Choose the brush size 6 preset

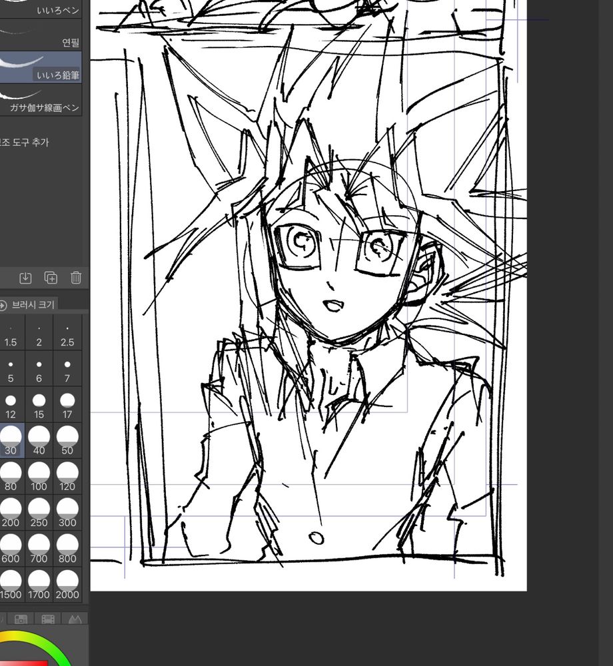[39, 369]
